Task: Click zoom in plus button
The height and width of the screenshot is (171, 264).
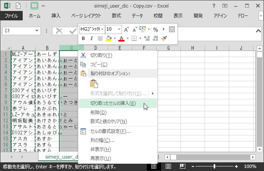Action: pyautogui.click(x=236, y=166)
